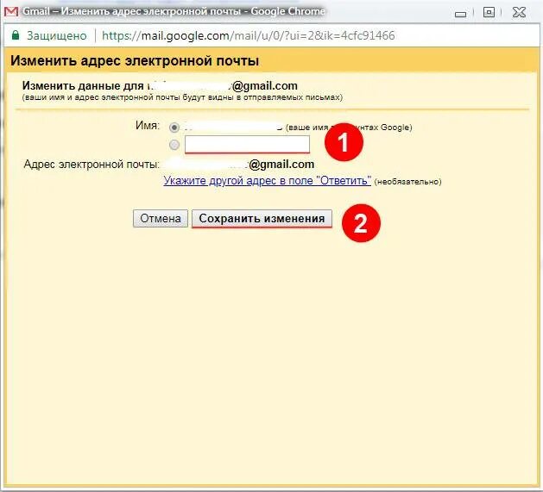Close the Gmail popup window
Viewport: 543px width, 492px height.
click(x=519, y=13)
